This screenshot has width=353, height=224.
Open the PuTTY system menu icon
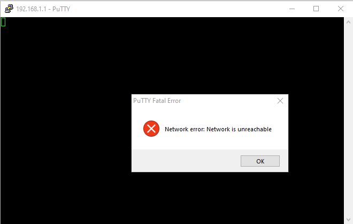click(9, 9)
